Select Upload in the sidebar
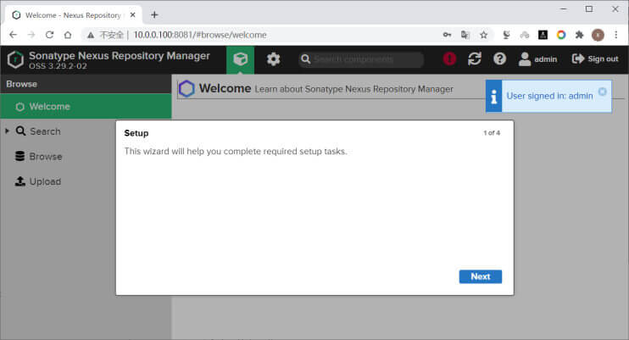 (x=38, y=181)
